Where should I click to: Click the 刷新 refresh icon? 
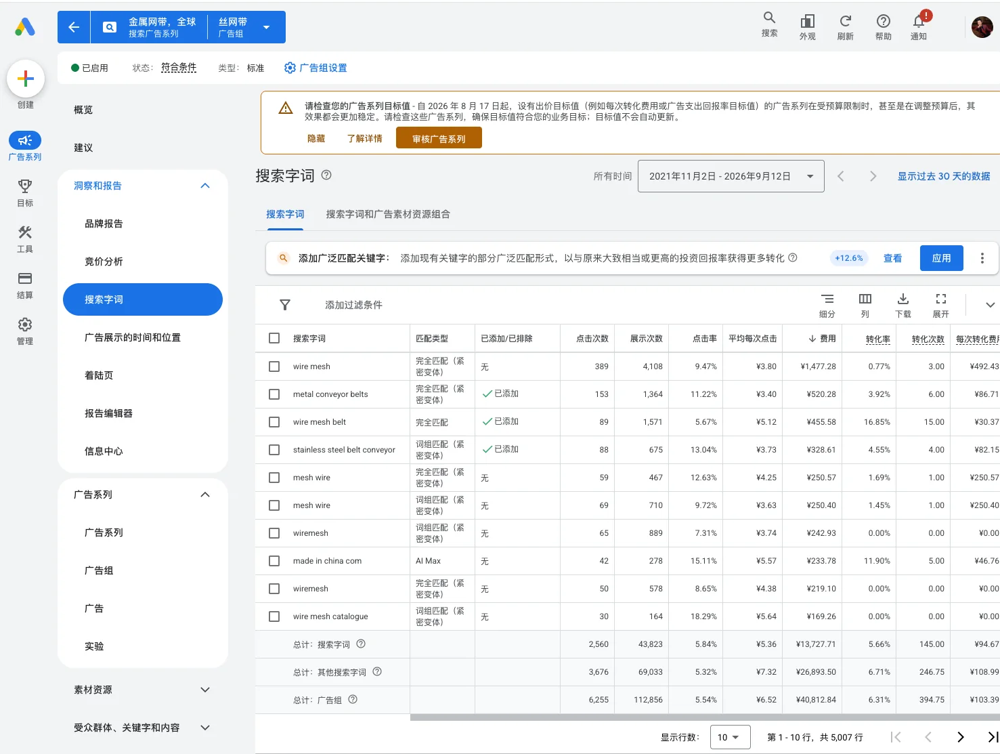(x=845, y=27)
